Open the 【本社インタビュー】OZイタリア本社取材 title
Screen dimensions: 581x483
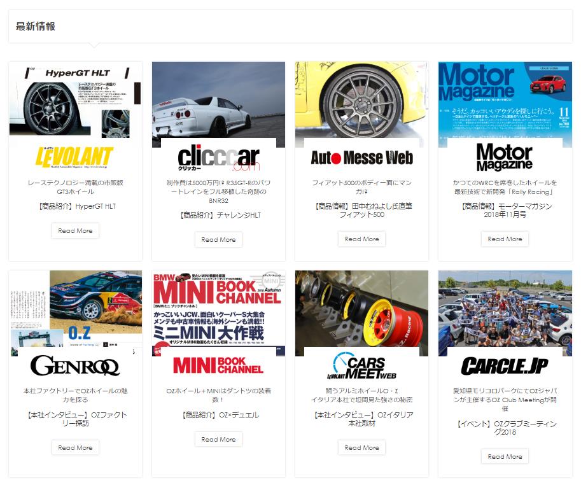[x=361, y=419]
